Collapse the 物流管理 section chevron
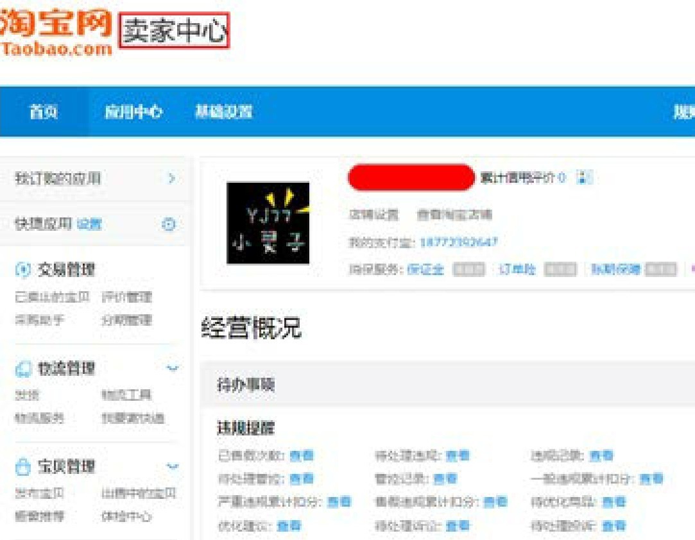This screenshot has width=695, height=540. [x=172, y=369]
